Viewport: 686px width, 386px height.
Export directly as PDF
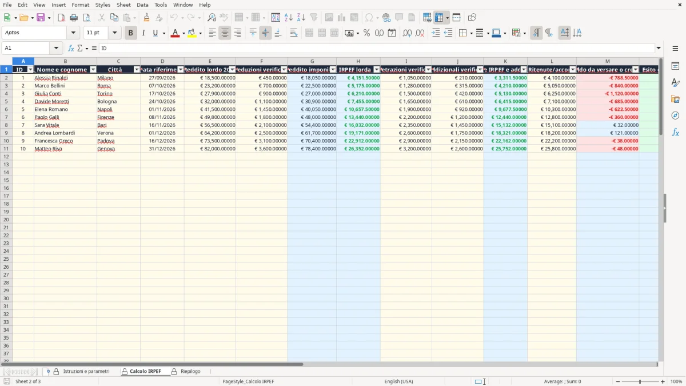coord(61,18)
